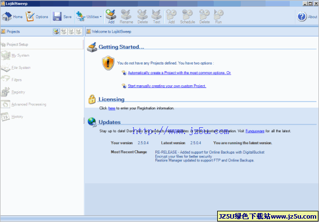The width and height of the screenshot is (319, 222).
Task: Click 'You are running the latest version' text
Action: click(242, 143)
